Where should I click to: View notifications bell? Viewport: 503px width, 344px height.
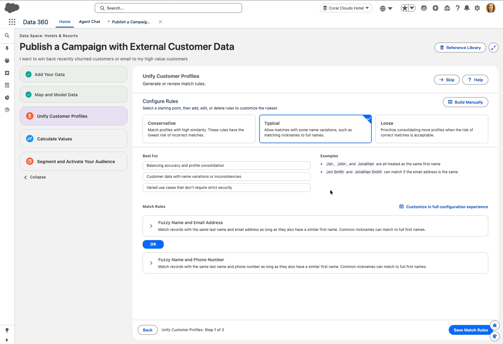click(467, 8)
